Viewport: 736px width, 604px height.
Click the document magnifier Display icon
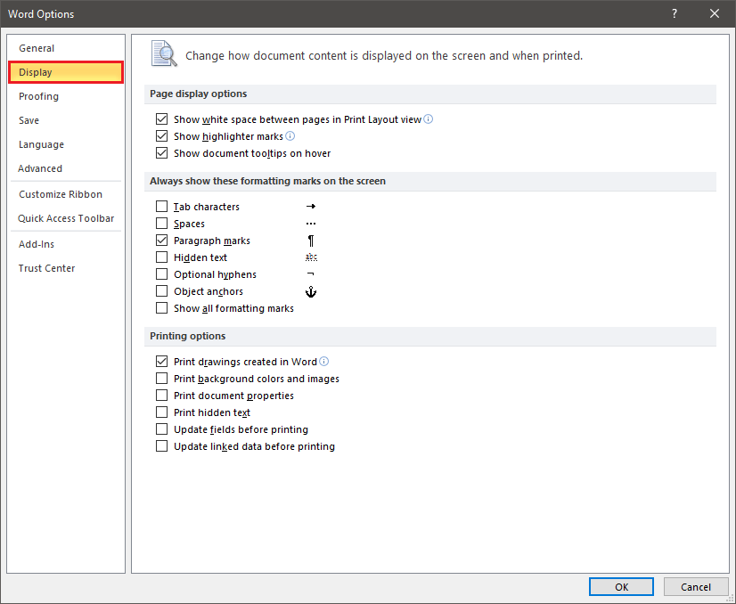(x=164, y=54)
